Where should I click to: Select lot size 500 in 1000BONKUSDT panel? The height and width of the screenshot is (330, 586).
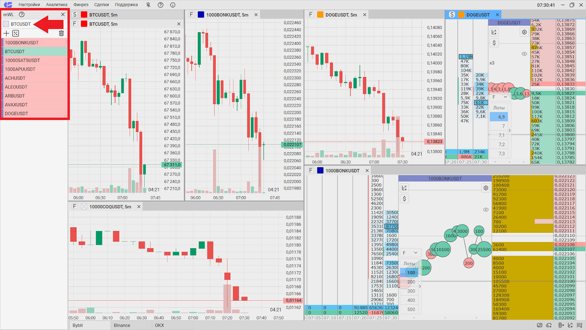pyautogui.click(x=409, y=309)
